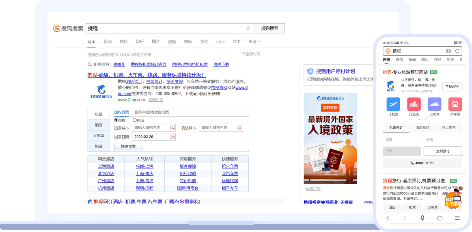
Task: Close the 领取免费课程 floating promo
Action: tap(461, 188)
